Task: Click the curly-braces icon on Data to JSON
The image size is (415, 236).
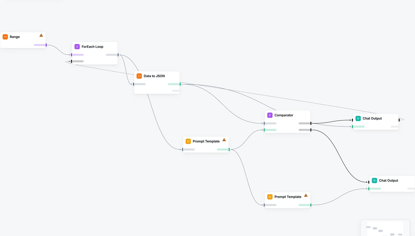Action: (x=139, y=76)
